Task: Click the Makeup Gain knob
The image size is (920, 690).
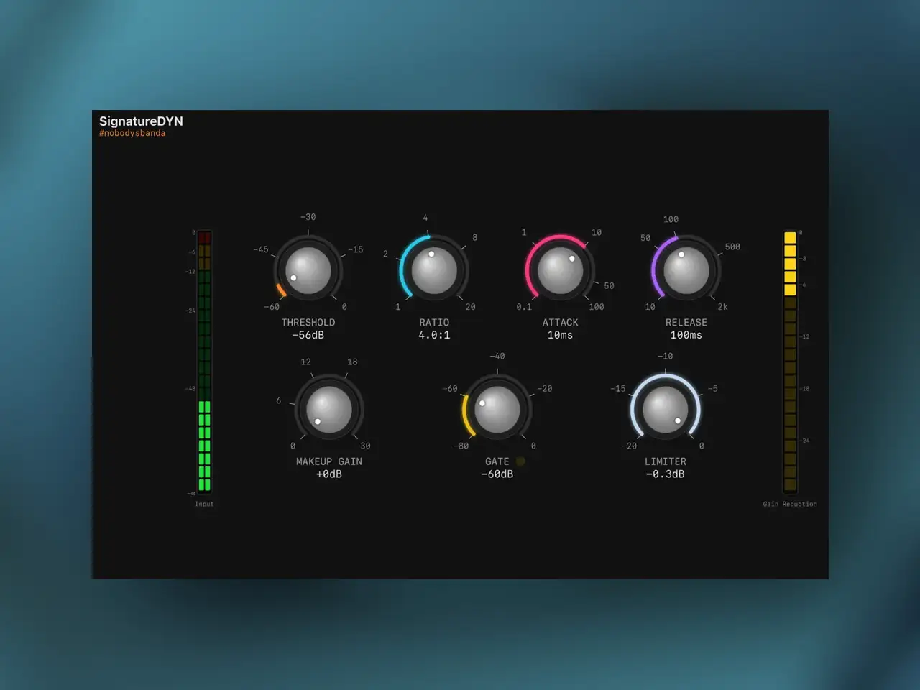Action: click(329, 409)
